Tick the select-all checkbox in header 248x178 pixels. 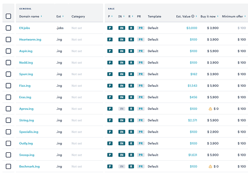pyautogui.click(x=9, y=17)
